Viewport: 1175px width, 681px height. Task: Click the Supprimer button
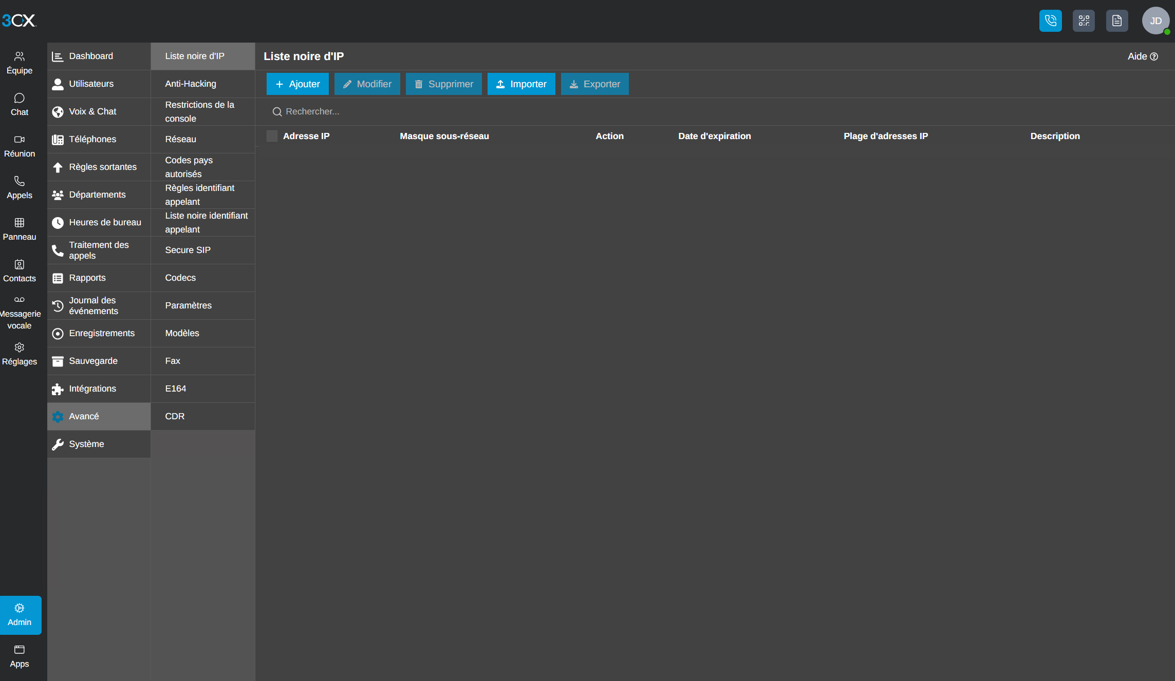[444, 84]
